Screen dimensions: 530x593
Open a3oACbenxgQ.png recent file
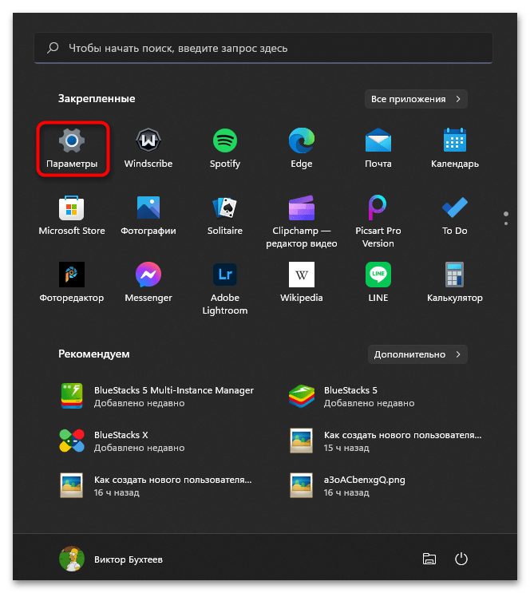tap(347, 485)
